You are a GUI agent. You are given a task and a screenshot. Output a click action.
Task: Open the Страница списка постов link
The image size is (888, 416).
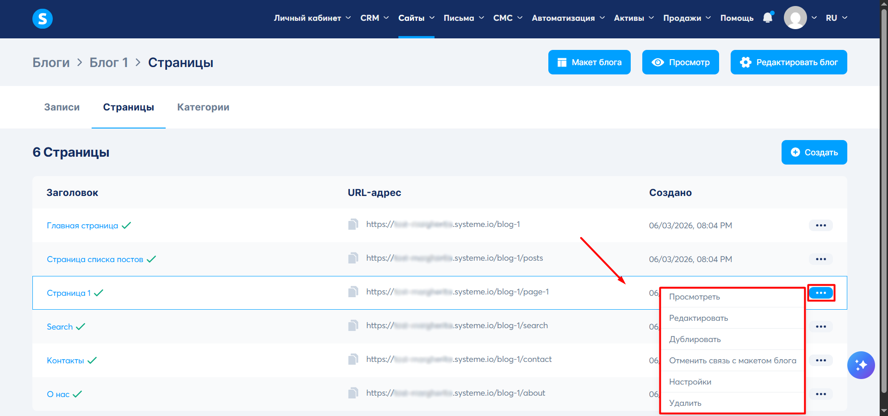click(x=95, y=259)
